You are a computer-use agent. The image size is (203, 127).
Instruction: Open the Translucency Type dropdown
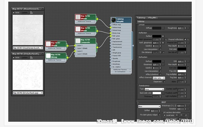tap(154, 89)
